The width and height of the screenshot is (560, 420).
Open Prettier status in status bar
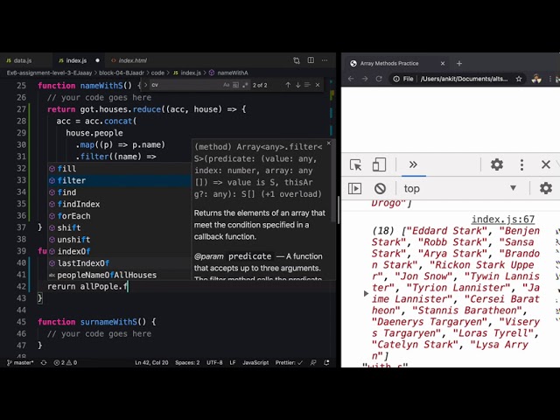coord(289,362)
